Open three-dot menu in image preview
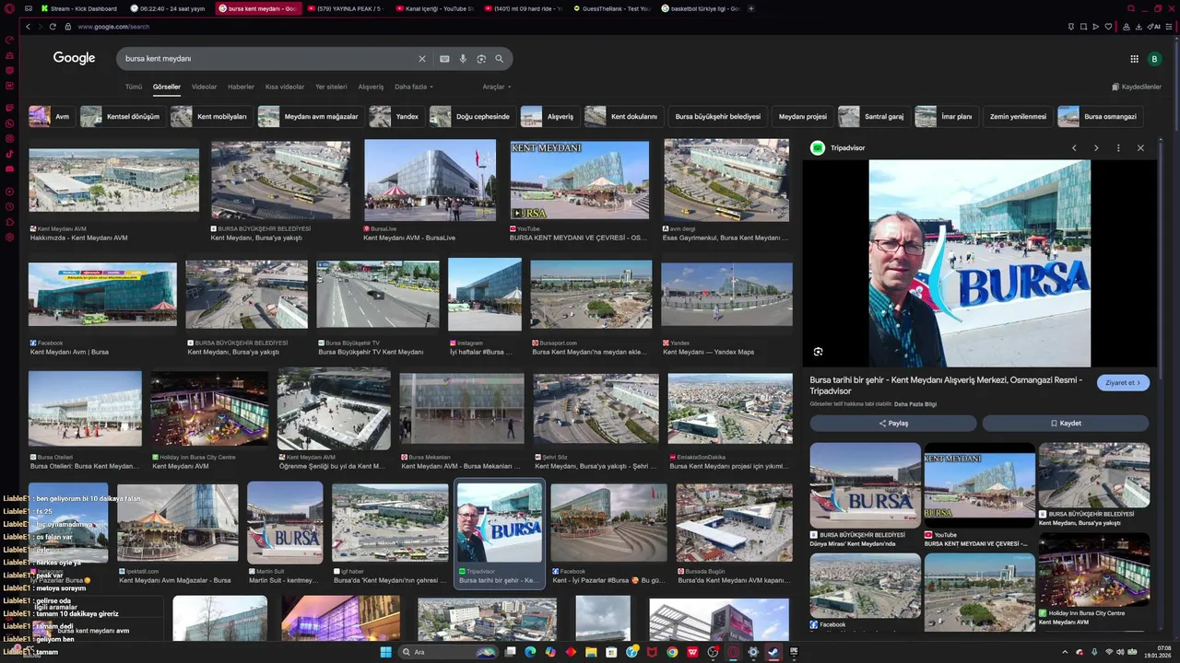The width and height of the screenshot is (1180, 663). [x=1118, y=148]
